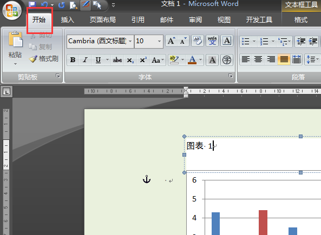Toggle character shading A icon
The height and width of the screenshot is (235, 321).
click(212, 60)
